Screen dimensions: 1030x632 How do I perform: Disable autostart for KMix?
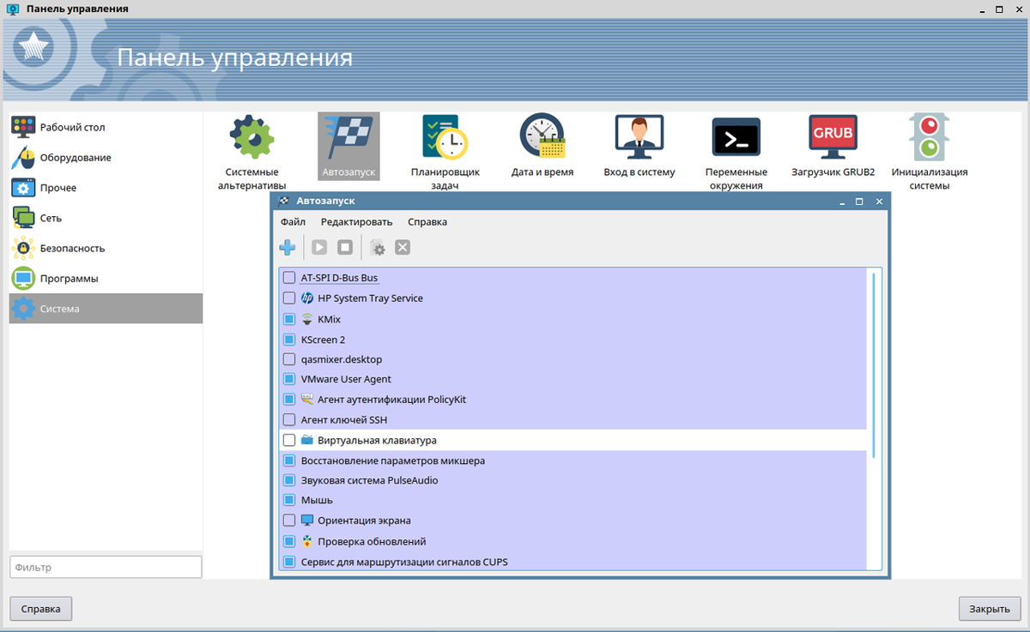tap(288, 318)
